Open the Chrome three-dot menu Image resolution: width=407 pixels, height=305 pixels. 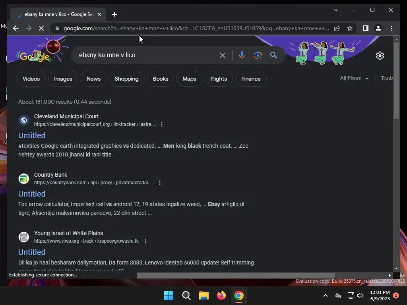[391, 28]
